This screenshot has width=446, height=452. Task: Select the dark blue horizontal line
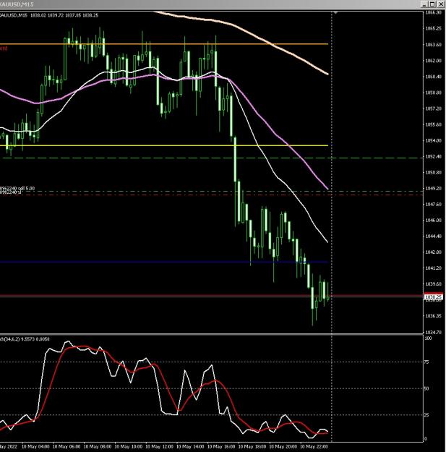point(164,262)
